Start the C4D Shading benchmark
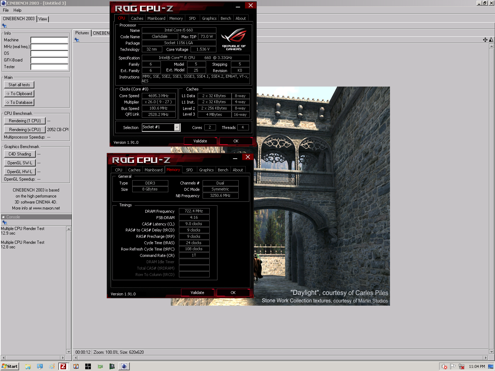This screenshot has height=371, width=495. (x=20, y=154)
